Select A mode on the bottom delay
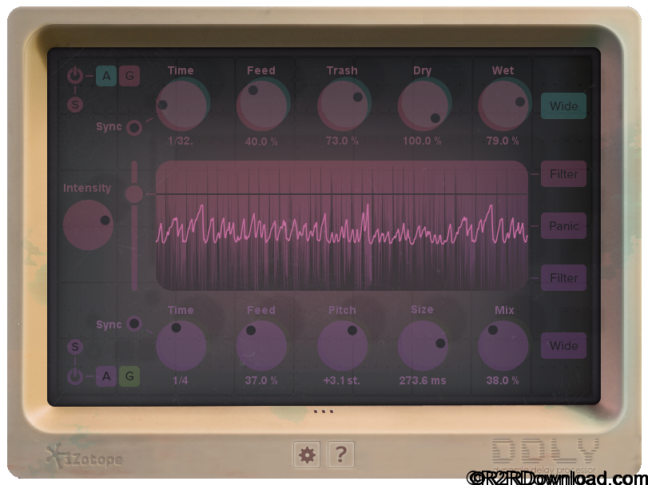Screen dimensions: 648x485 [106, 376]
